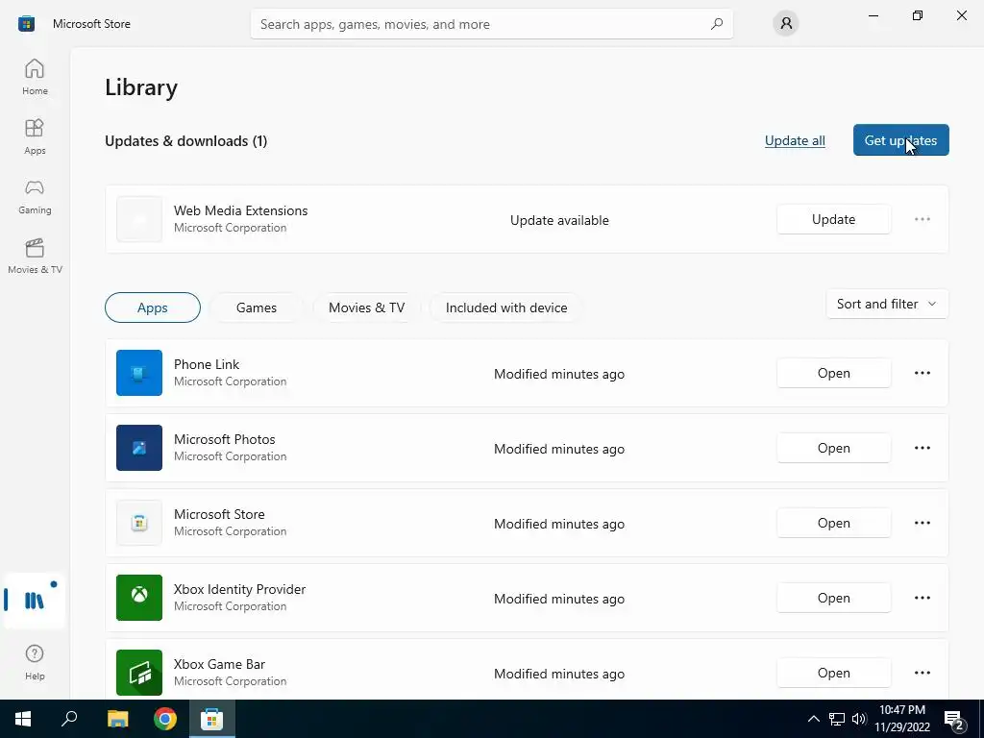Update Web Media Extensions
This screenshot has height=738, width=984.
tap(833, 219)
